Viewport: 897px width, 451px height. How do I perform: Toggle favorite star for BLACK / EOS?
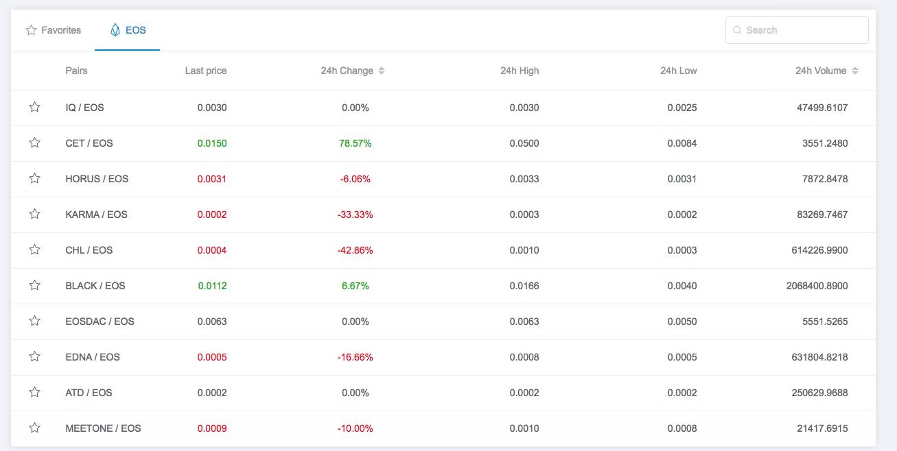point(34,286)
